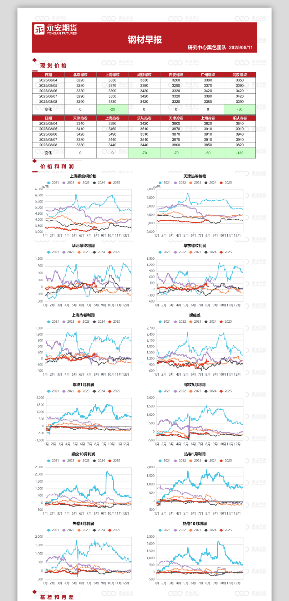The width and height of the screenshot is (289, 601).
Task: Select the 上海热卷 value 3490 cell
Action: 112,134
